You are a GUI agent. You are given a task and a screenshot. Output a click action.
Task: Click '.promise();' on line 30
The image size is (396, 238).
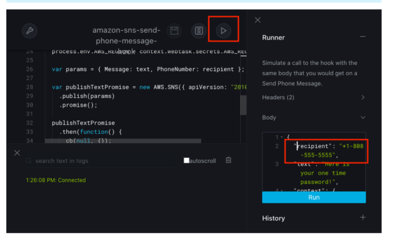point(78,105)
